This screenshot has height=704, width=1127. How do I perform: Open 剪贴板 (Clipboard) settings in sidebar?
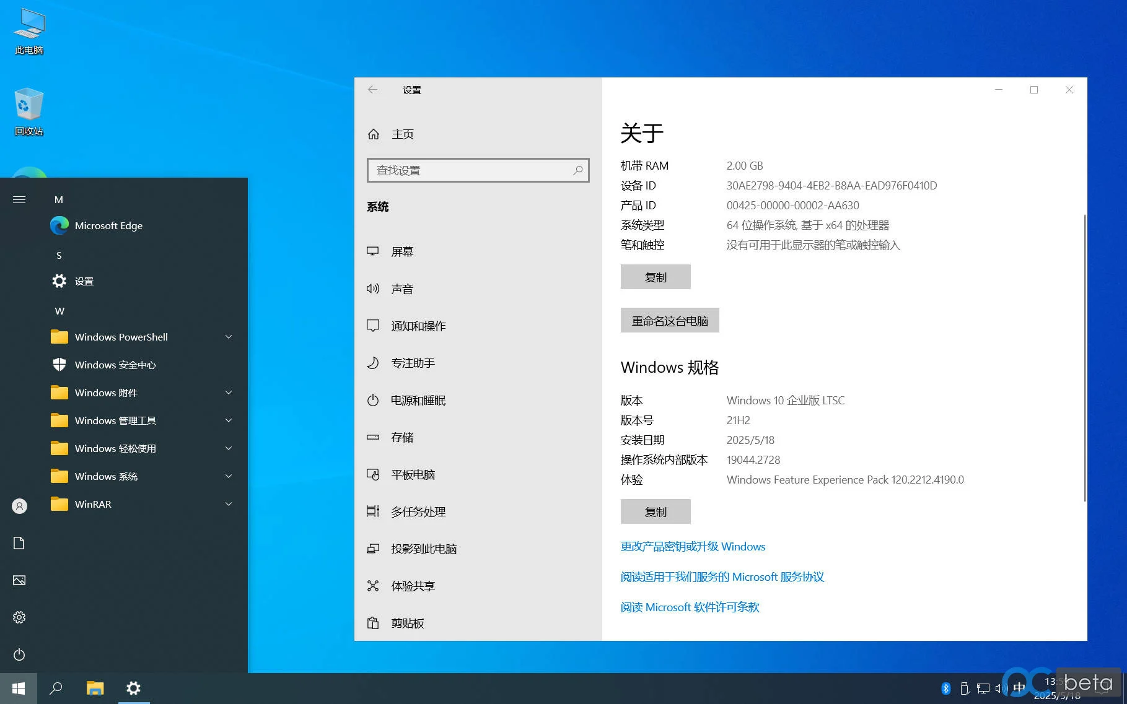407,623
